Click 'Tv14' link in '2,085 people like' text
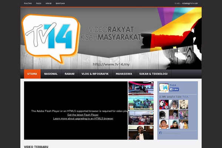Viewport: 222px width, 148px height. tap(185, 97)
